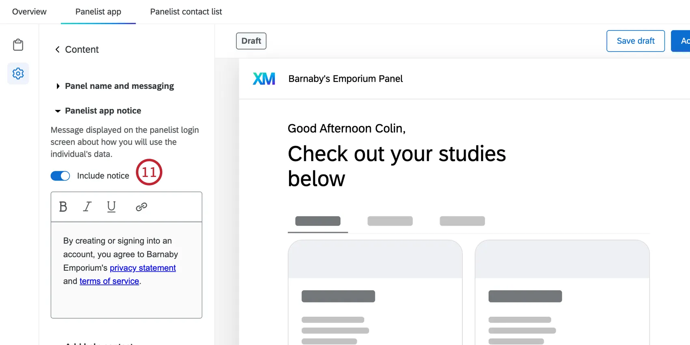Click the Save draft button
The height and width of the screenshot is (345, 690).
point(635,41)
